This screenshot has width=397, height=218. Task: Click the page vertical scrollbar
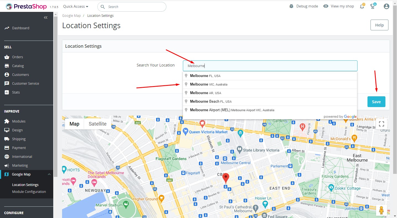click(x=395, y=89)
